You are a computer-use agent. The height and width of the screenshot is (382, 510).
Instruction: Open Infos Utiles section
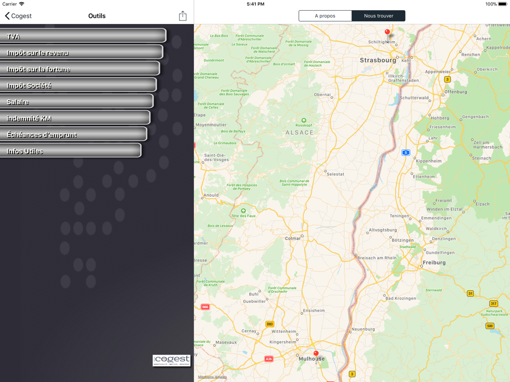[x=70, y=151]
